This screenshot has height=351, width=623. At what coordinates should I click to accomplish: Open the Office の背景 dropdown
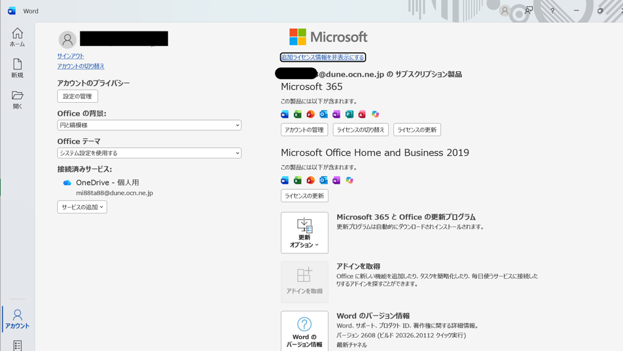pyautogui.click(x=149, y=125)
